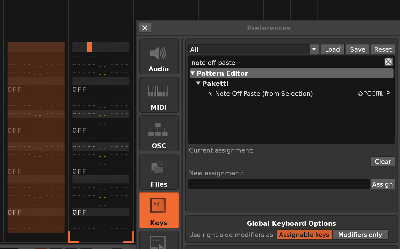Select Note-Off Paste (from Selection) entry

pyautogui.click(x=264, y=94)
